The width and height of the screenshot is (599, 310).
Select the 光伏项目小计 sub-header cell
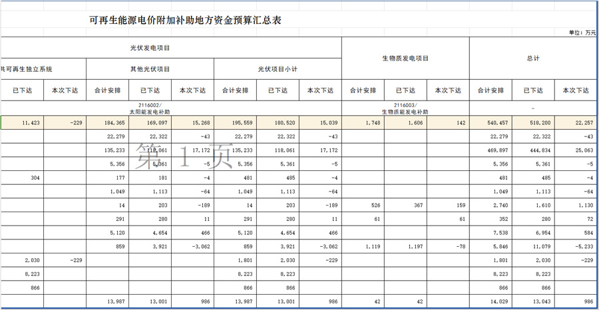[x=278, y=69]
